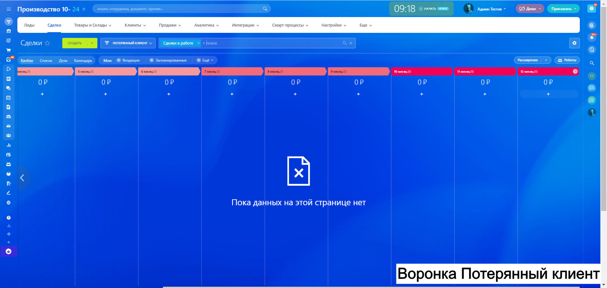Add a deal in 10 месяц column
Screen dimensions: 607x288
coord(422,94)
